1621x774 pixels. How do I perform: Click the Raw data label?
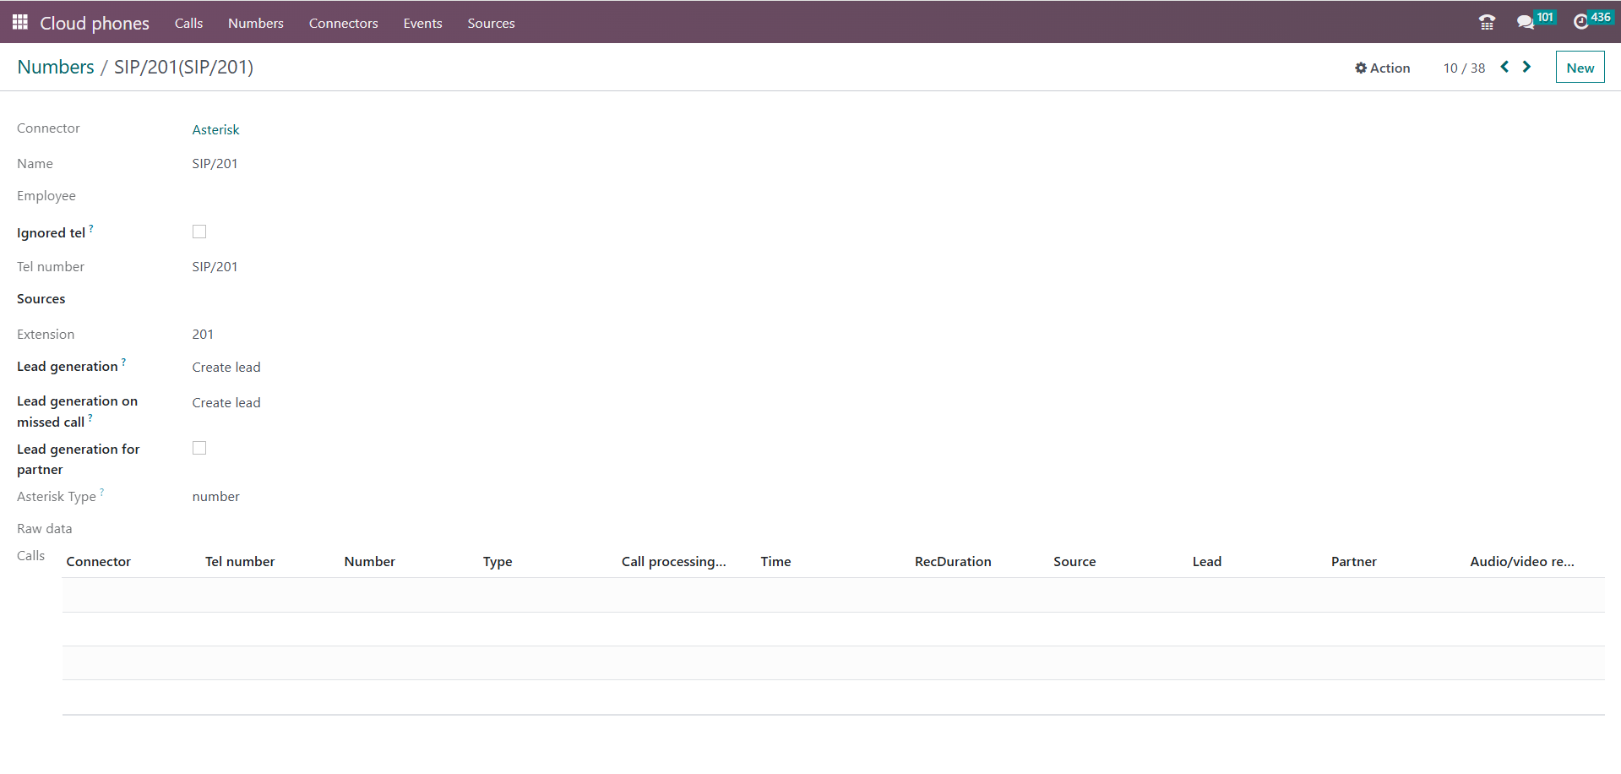pos(44,528)
